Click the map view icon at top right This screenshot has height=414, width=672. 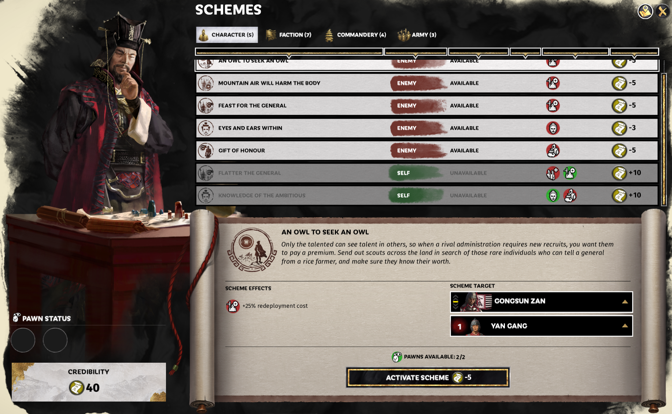pos(645,11)
